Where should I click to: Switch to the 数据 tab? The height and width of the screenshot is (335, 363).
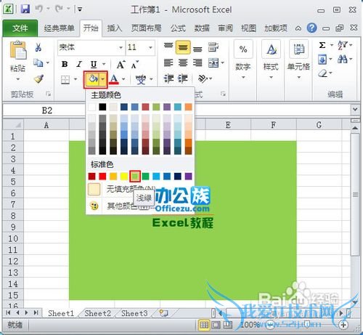[202, 28]
